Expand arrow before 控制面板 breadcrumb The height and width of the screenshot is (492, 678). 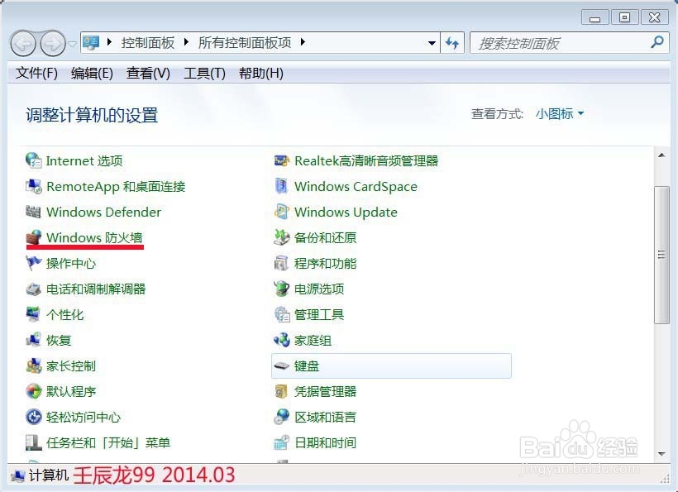coord(109,42)
